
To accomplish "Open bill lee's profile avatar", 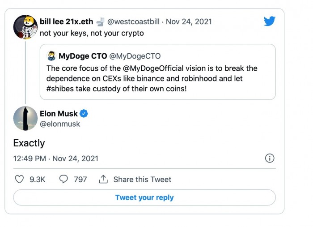I will pyautogui.click(x=25, y=27).
